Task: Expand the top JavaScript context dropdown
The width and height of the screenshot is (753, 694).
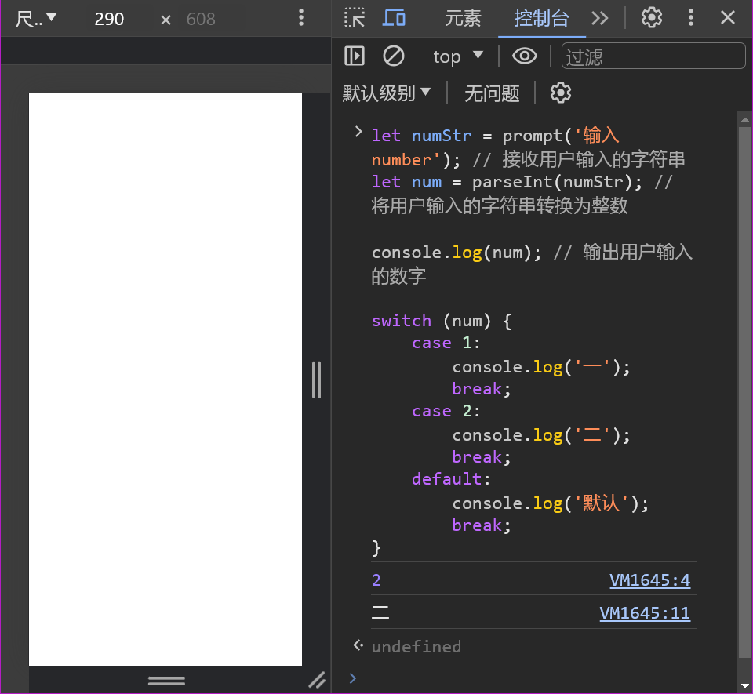Action: [458, 56]
